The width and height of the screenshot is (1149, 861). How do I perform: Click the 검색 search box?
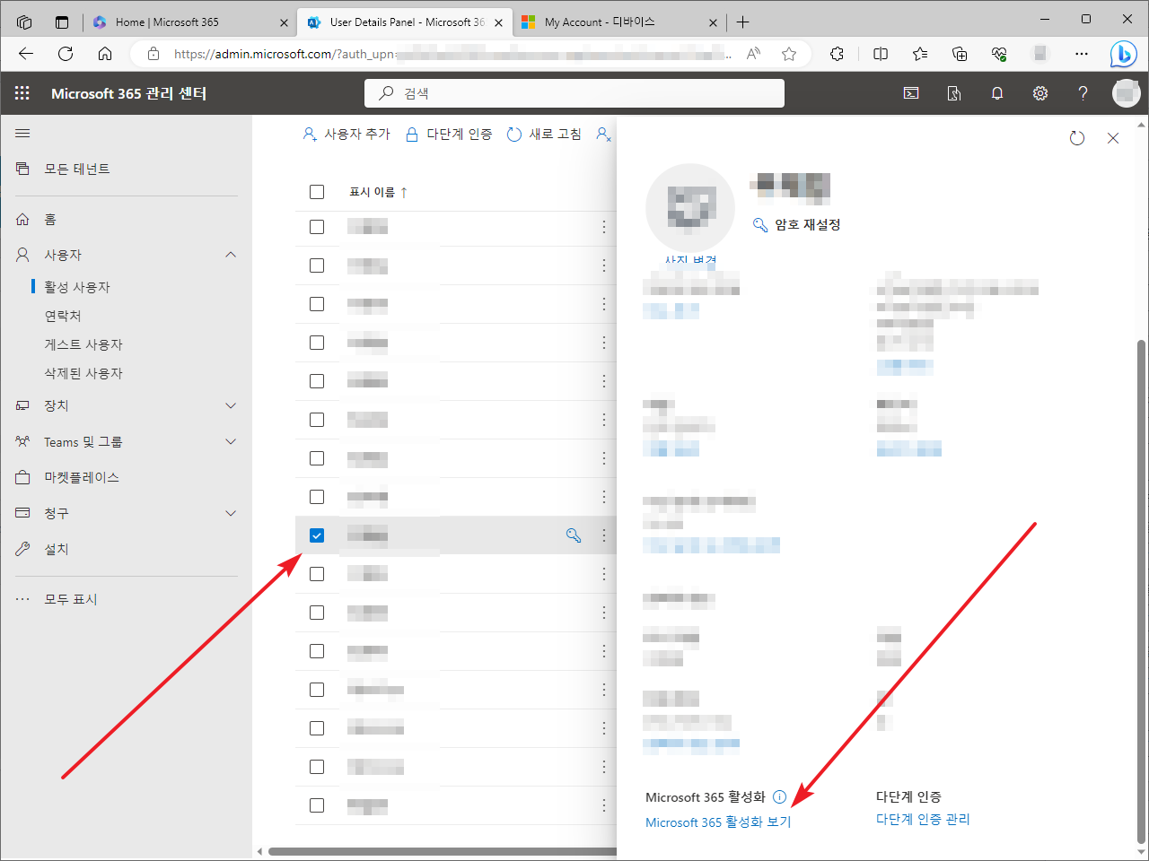pos(574,93)
